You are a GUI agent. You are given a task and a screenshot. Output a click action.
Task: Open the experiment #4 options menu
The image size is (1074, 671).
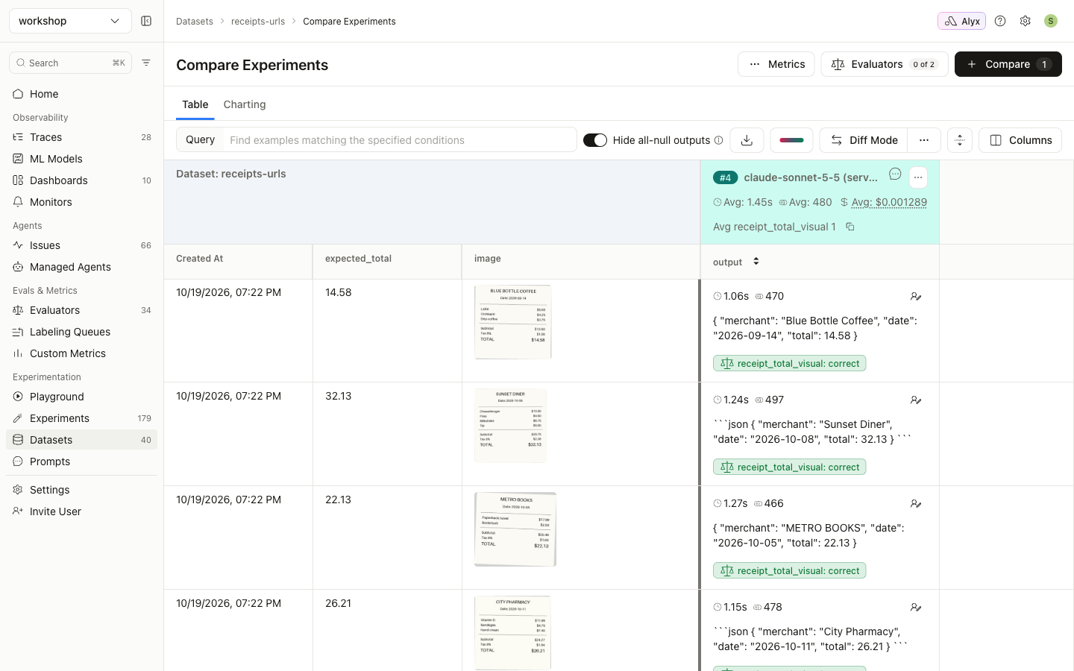pos(918,177)
